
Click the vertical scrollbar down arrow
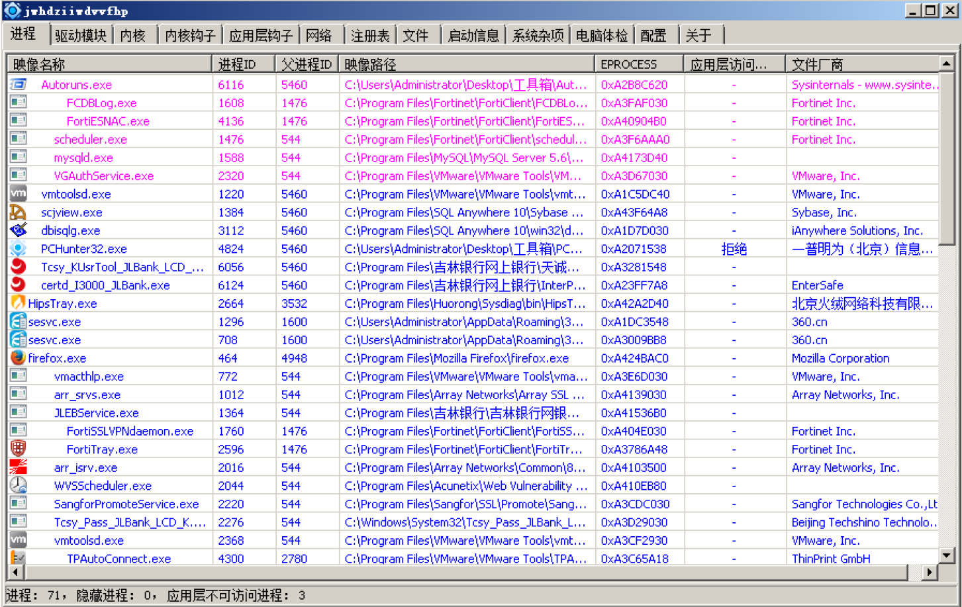click(x=947, y=556)
